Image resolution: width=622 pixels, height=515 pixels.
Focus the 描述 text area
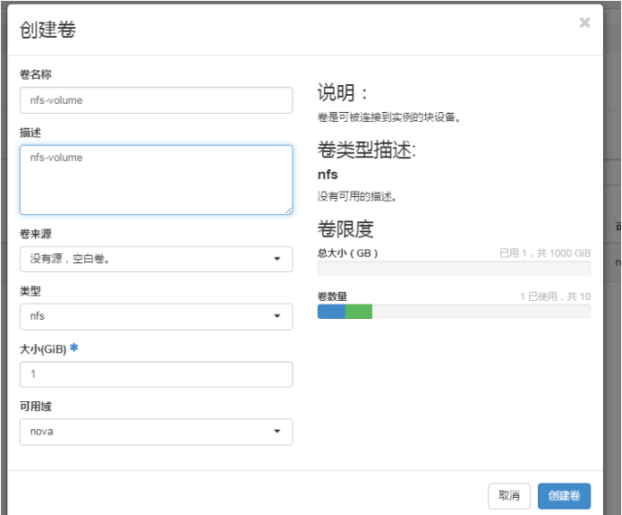click(x=157, y=180)
